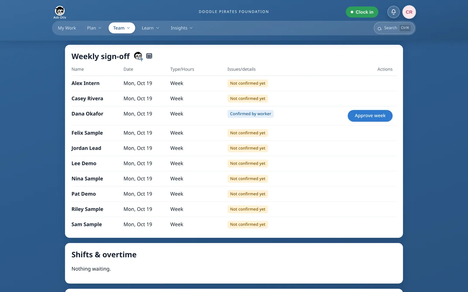468x292 pixels.
Task: Select the Lee Demo name
Action: coord(84,163)
